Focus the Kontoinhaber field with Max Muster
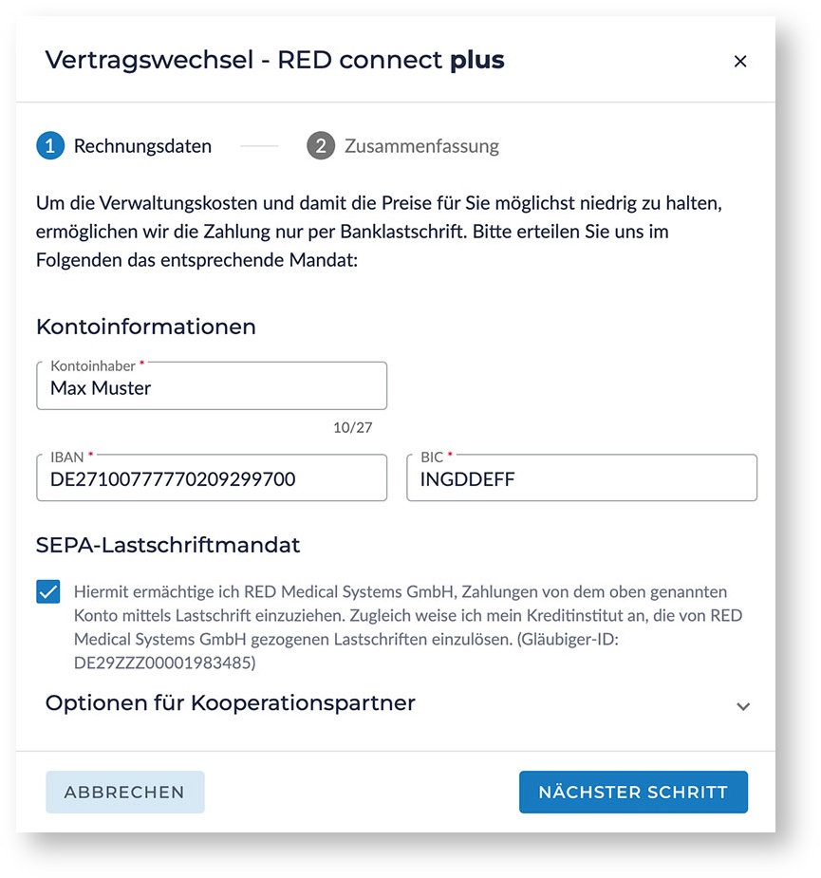This screenshot has width=821, height=878. 212,386
